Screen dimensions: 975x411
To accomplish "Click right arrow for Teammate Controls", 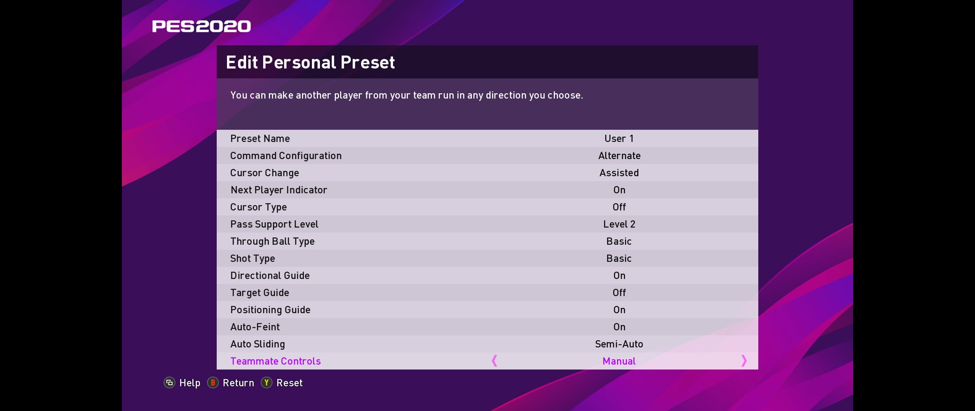I will (x=744, y=361).
